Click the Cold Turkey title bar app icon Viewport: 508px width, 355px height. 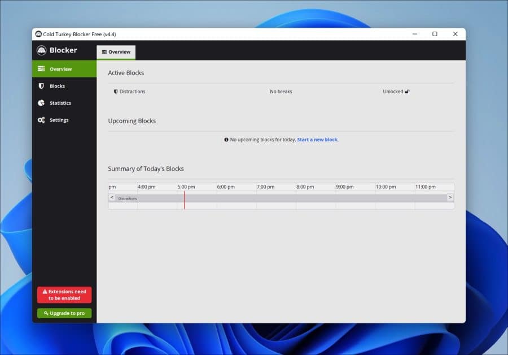point(38,34)
